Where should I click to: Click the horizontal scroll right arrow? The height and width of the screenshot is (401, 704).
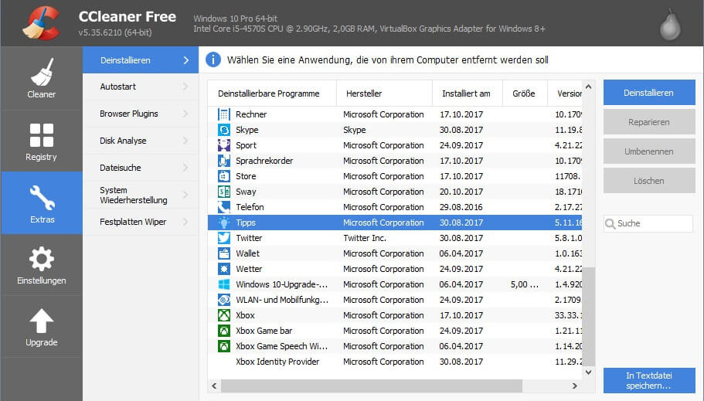(575, 386)
